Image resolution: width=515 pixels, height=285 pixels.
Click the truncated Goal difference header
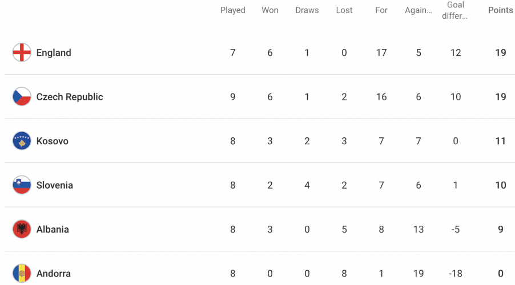[x=455, y=10]
